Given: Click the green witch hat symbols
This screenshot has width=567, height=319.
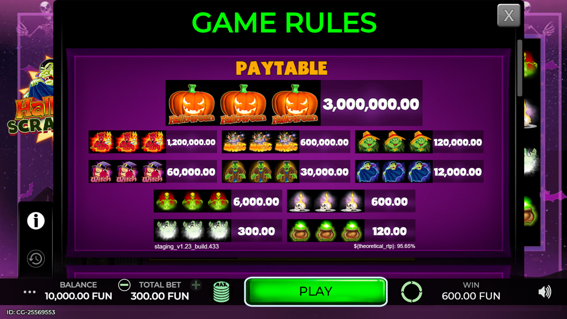Looking at the screenshot, I should (394, 142).
